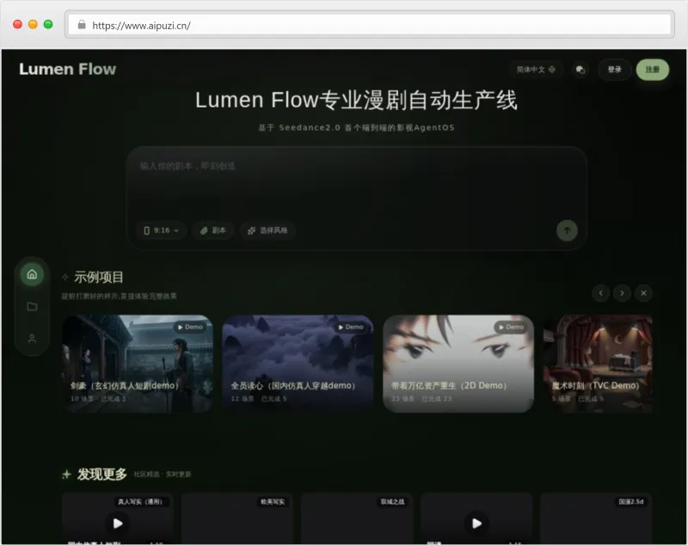Click the browser address bar URL

(141, 26)
